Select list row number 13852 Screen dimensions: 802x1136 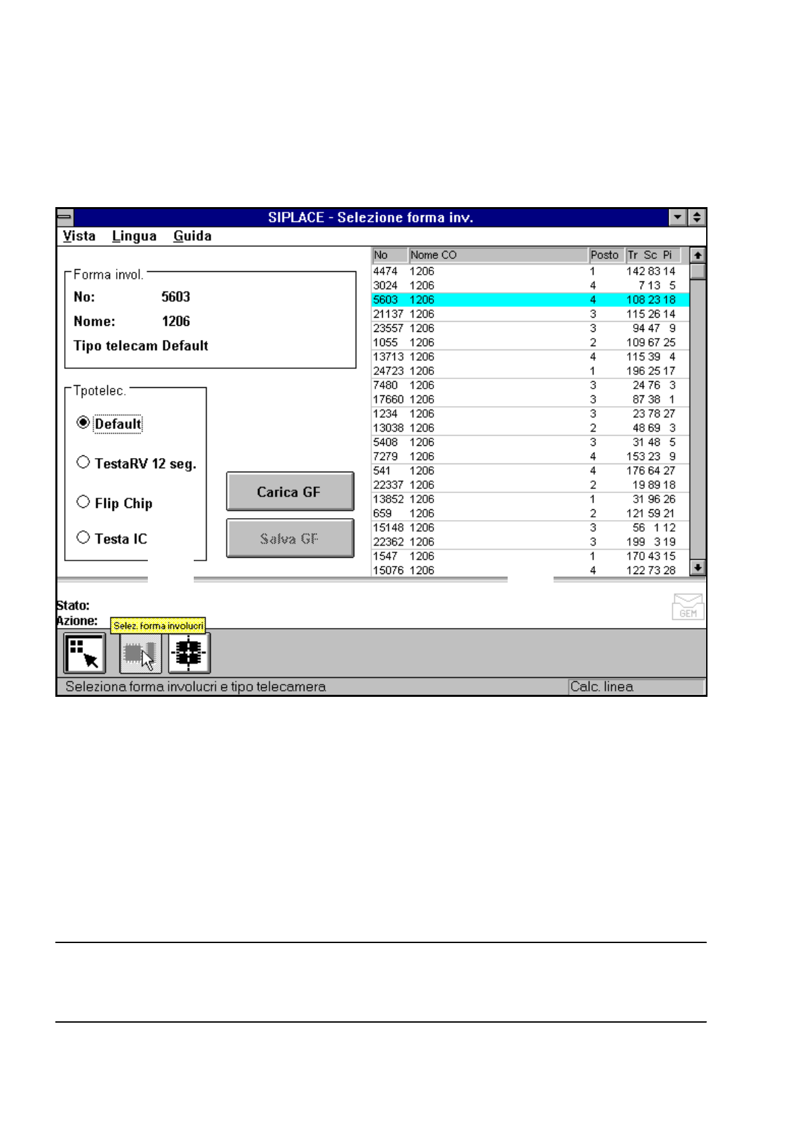[x=530, y=499]
